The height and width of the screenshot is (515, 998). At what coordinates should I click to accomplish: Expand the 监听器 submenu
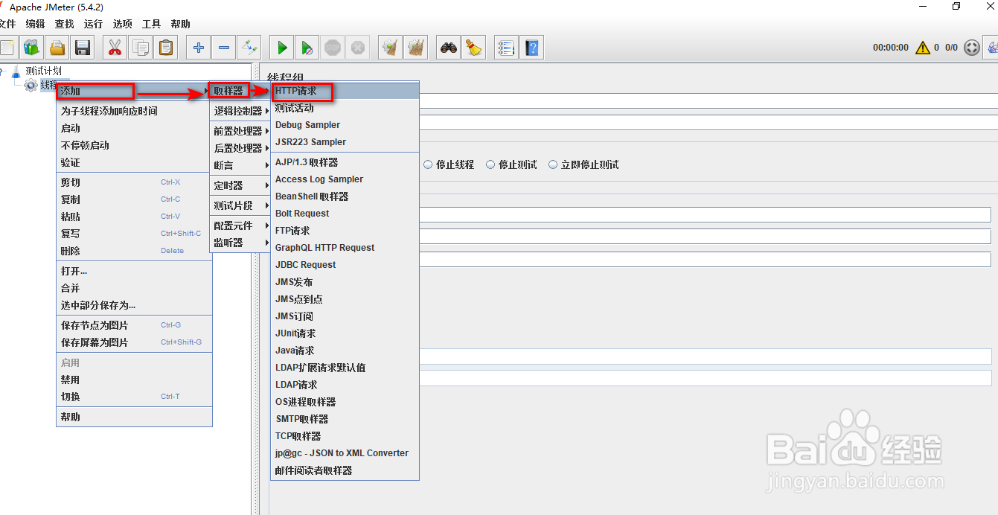240,243
